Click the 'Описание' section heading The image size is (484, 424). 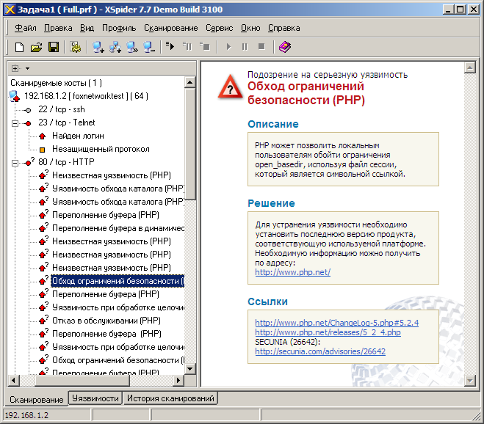pos(273,124)
